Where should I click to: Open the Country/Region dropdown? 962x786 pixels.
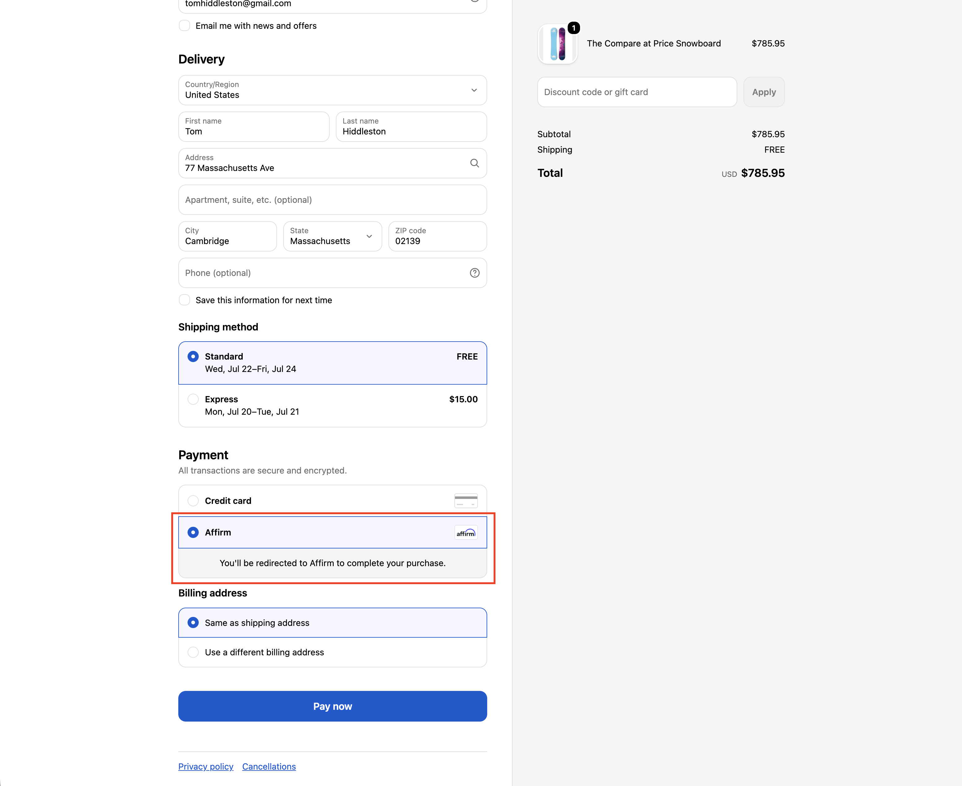click(x=332, y=90)
